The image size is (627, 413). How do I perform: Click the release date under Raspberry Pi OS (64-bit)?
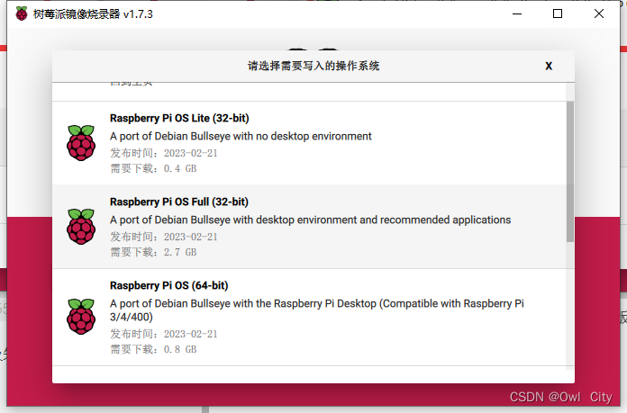(x=164, y=335)
